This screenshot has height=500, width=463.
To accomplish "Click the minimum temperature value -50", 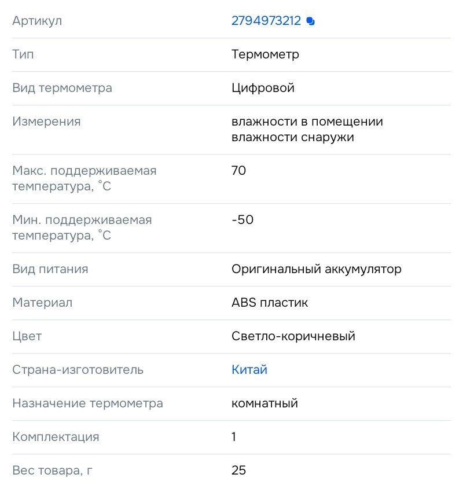I will (x=242, y=220).
